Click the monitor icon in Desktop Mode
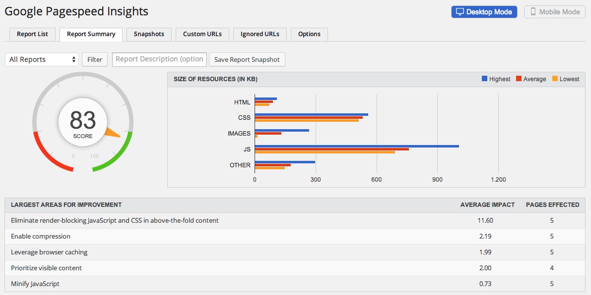 tap(460, 12)
